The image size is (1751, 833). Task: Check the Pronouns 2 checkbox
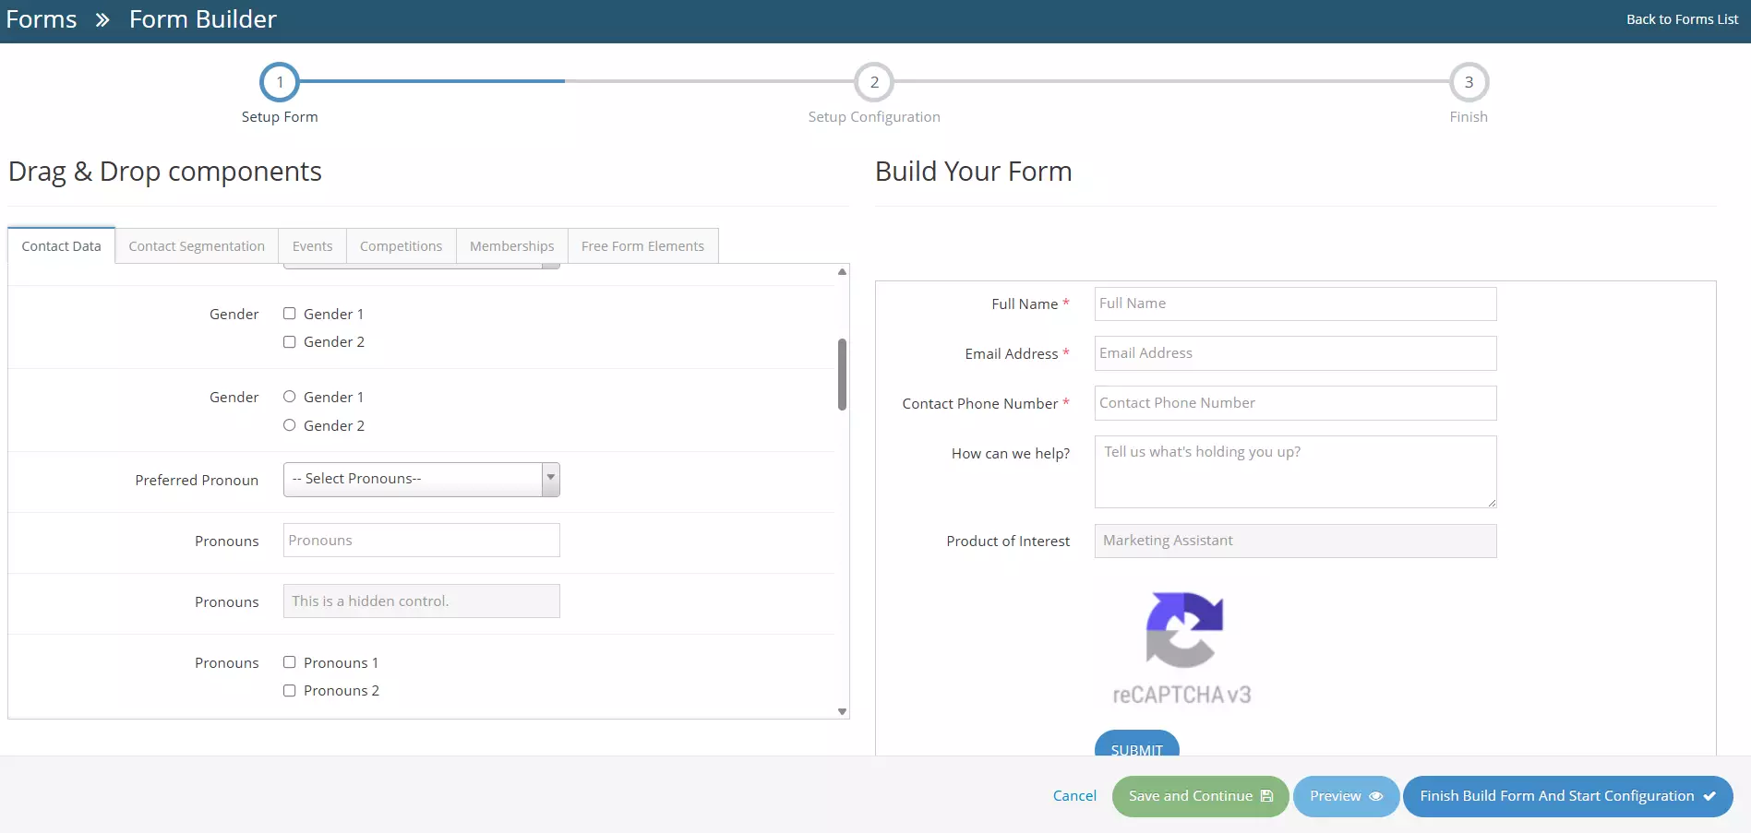coord(289,690)
